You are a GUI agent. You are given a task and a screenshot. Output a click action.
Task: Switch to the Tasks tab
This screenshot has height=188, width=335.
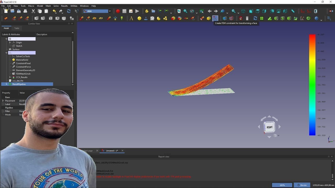pyautogui.click(x=17, y=28)
